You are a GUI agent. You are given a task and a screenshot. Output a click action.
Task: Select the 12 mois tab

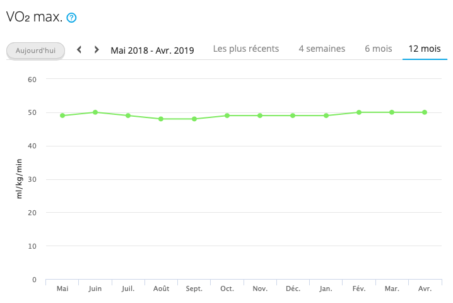[425, 49]
